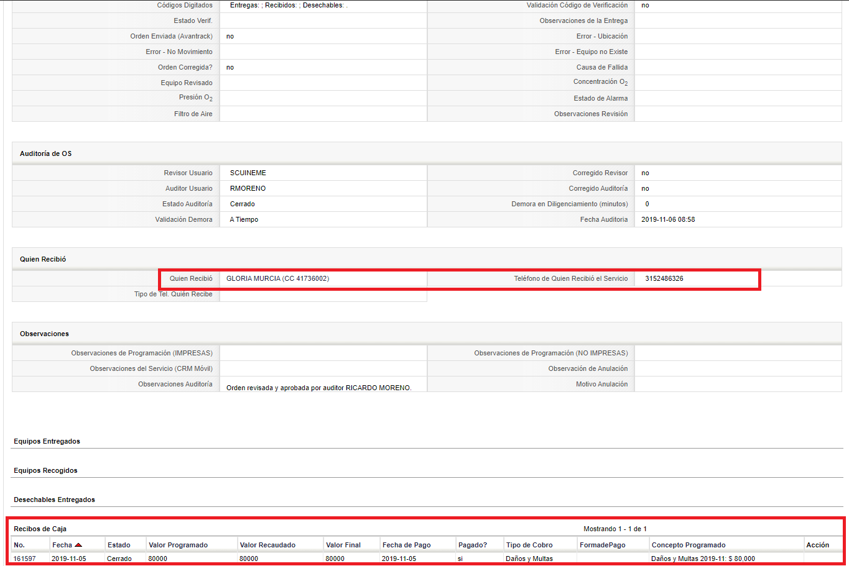Click Cerrado in the receipt row
The image size is (849, 566).
click(119, 559)
